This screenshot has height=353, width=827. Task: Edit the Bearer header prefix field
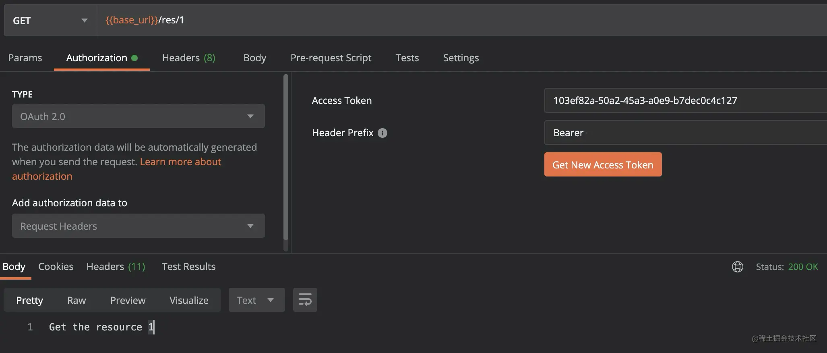click(685, 133)
